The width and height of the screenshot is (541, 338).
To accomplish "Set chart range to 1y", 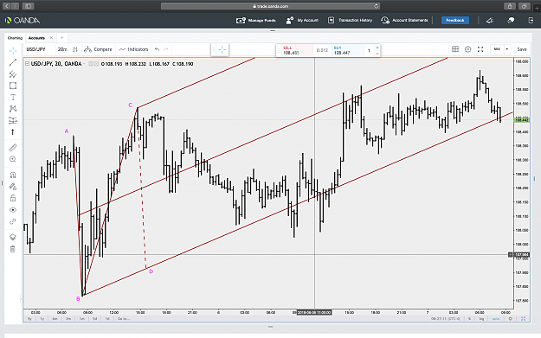I will pos(42,319).
